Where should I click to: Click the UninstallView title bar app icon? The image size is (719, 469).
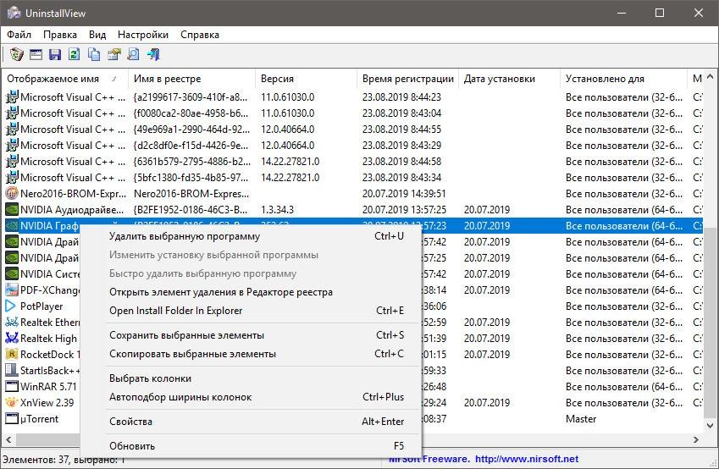pyautogui.click(x=14, y=13)
